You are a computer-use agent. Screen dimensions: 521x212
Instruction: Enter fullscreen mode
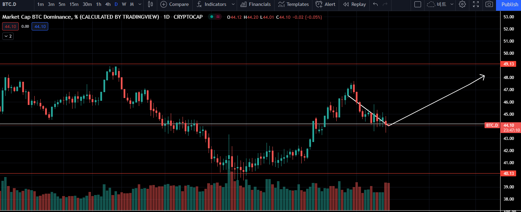476,5
